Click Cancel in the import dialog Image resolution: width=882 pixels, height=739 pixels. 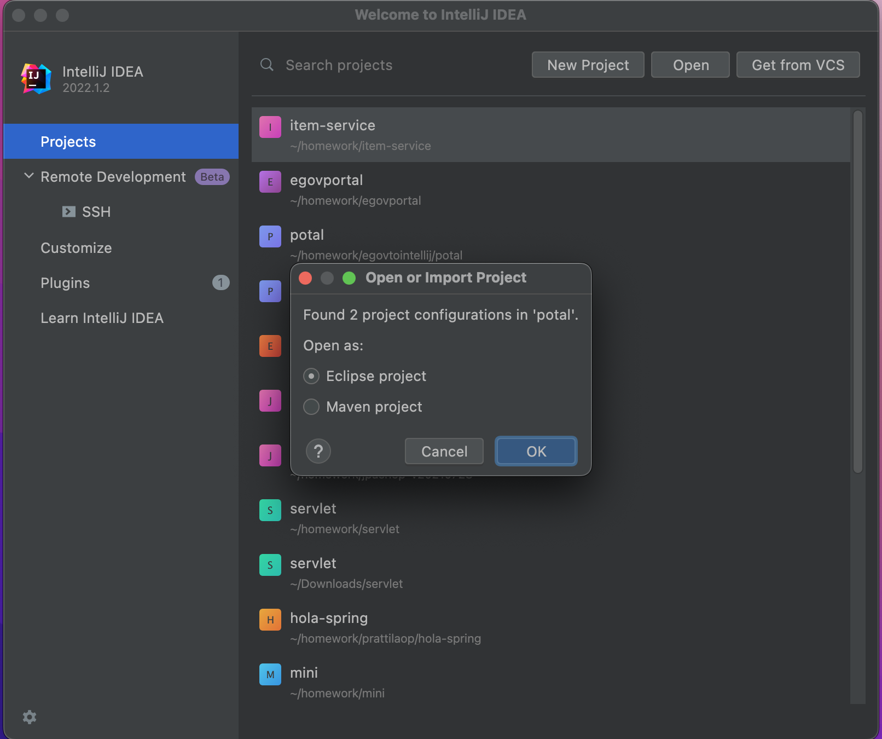click(444, 452)
